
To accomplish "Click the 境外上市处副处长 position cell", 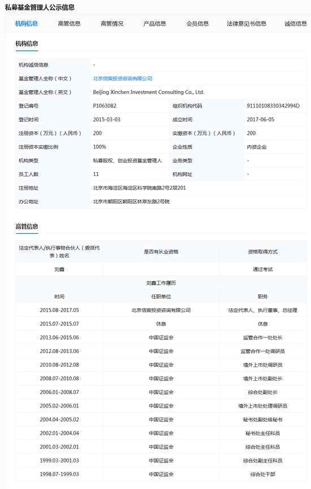I will [263, 379].
